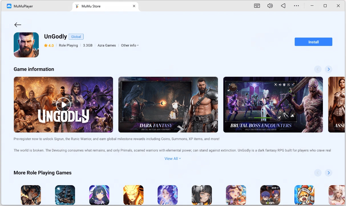Open the partially visible fourth screenshot
The image size is (346, 206).
click(337, 105)
